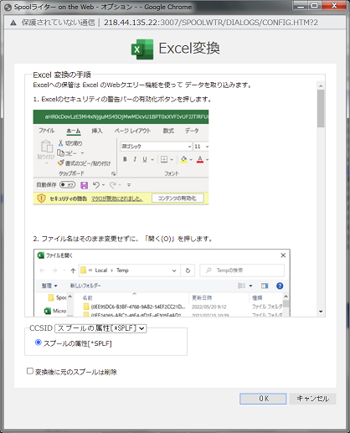Image resolution: width=350 pixels, height=433 pixels.
Task: Click the Borders icon
Action: click(164, 159)
